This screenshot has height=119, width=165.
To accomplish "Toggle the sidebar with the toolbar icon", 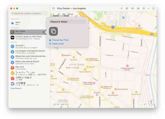I will tap(54, 8).
